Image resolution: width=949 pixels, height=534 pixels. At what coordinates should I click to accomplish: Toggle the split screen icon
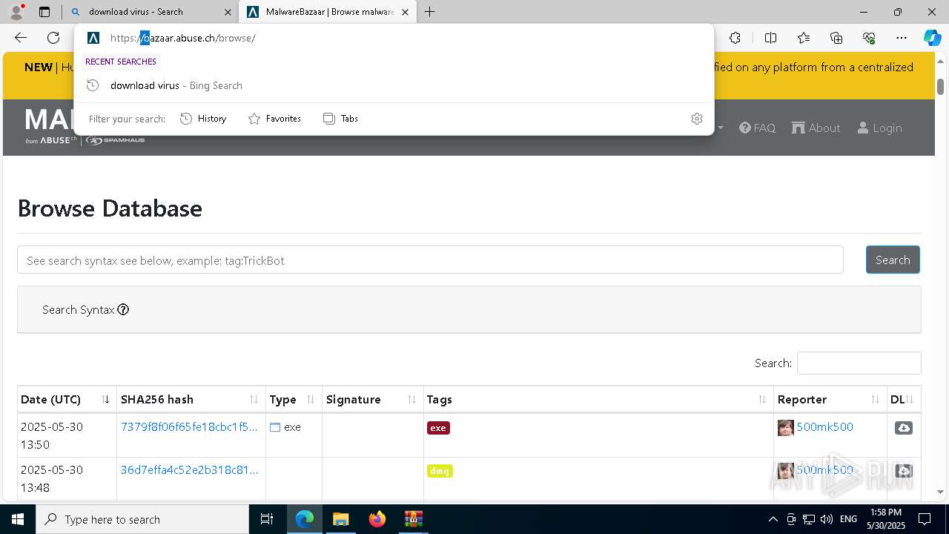770,38
